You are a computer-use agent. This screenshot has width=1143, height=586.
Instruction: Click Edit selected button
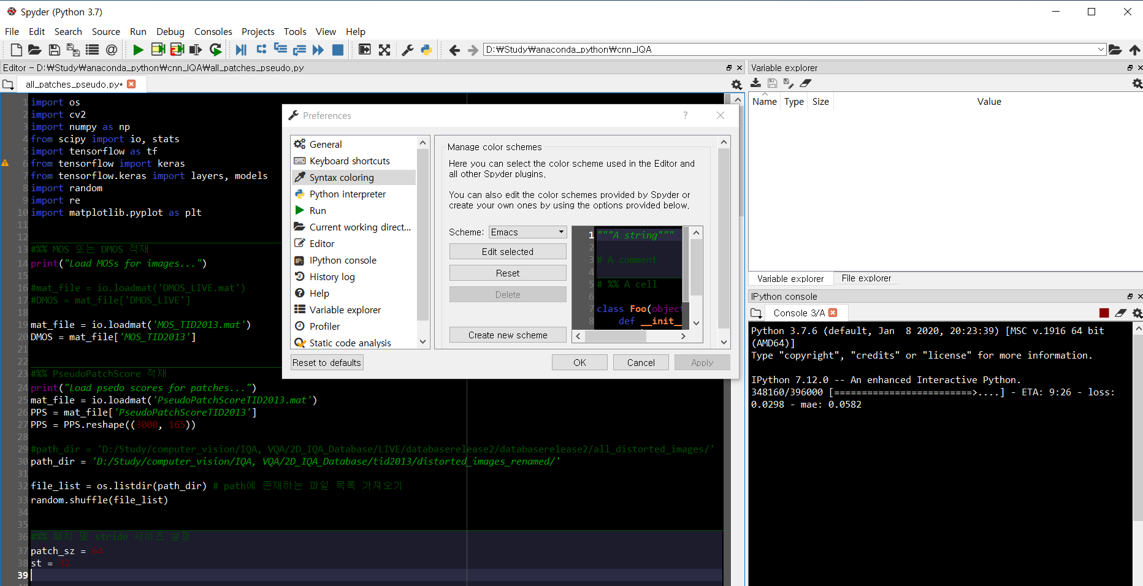coord(508,251)
